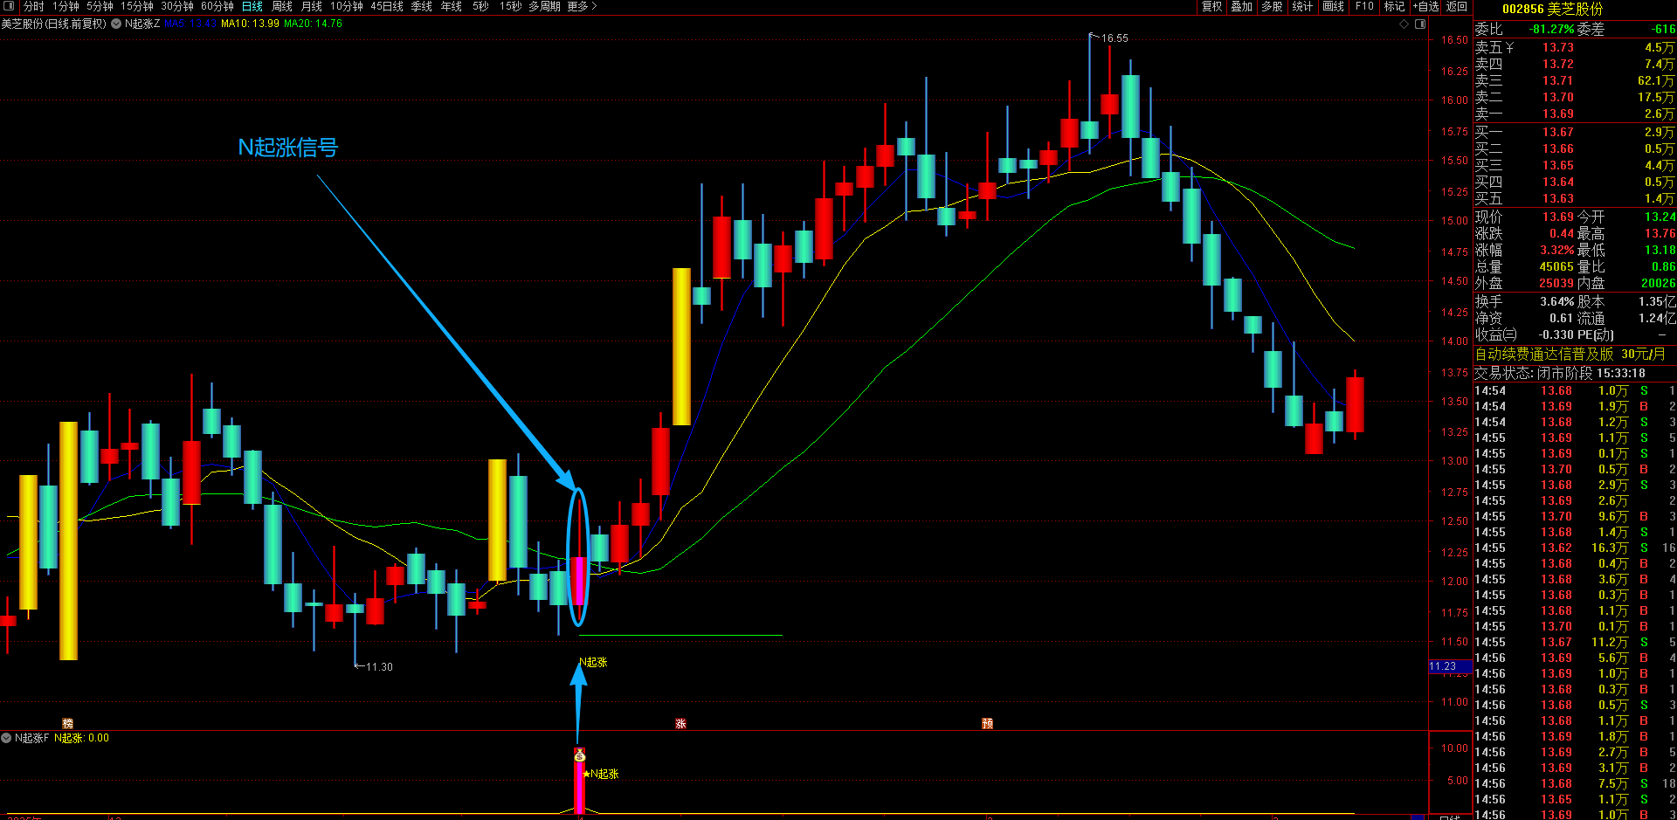
Task: Click the N起涨: 0.00 indicator value
Action: (82, 738)
